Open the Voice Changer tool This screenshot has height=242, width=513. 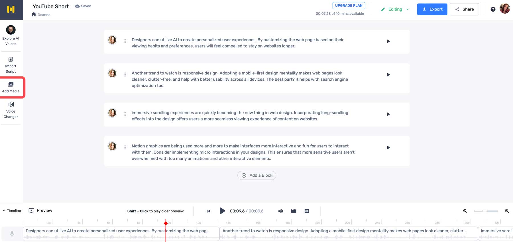pos(11,110)
